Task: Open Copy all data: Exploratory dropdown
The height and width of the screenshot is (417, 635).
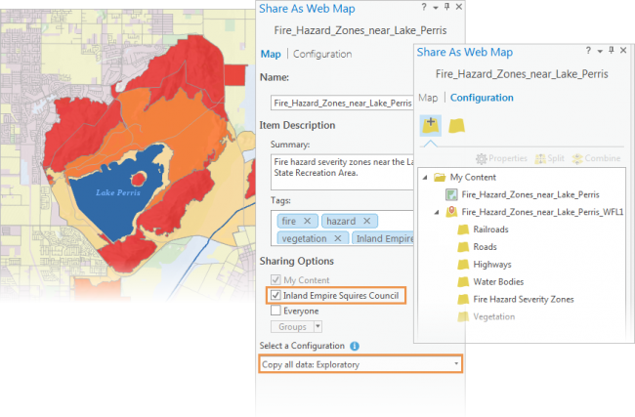Action: tap(360, 364)
